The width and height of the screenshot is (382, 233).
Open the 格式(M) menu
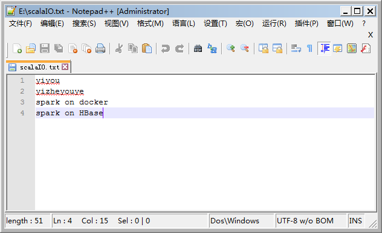[151, 24]
